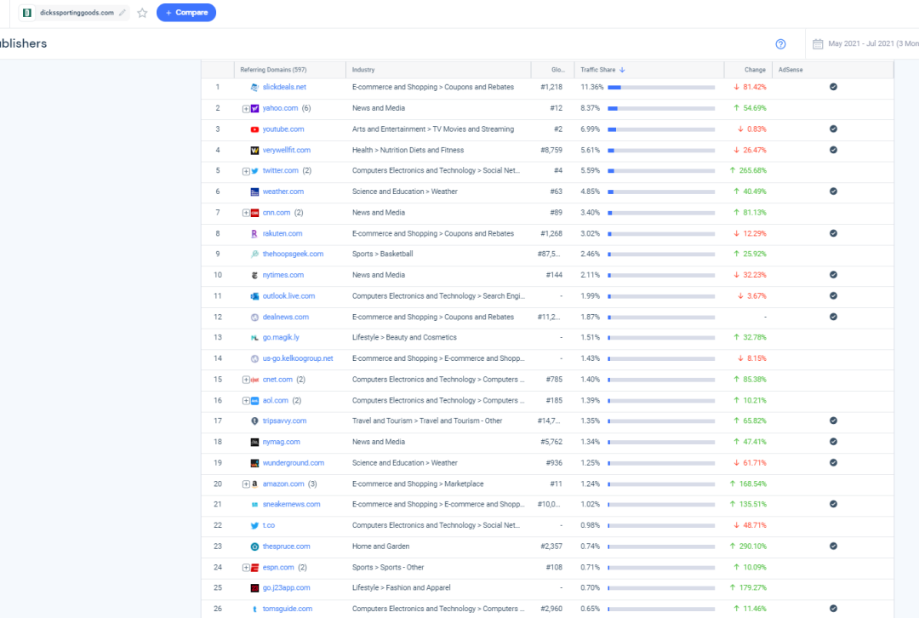
Task: Click the edit pencil icon next to dickssportinggoods.com
Action: tap(122, 12)
